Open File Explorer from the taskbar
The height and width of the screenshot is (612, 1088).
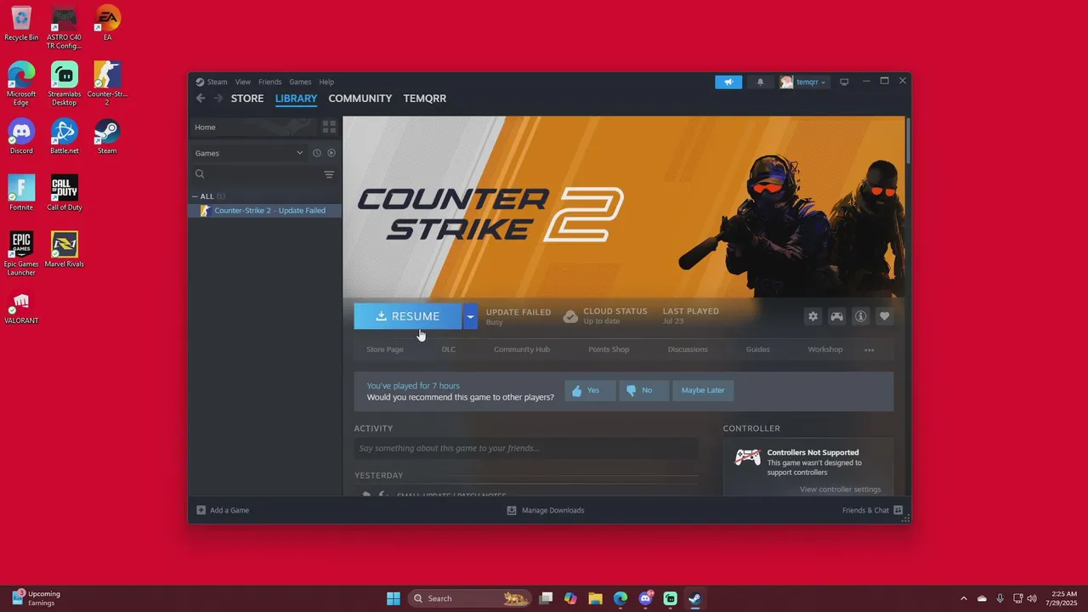pos(595,598)
